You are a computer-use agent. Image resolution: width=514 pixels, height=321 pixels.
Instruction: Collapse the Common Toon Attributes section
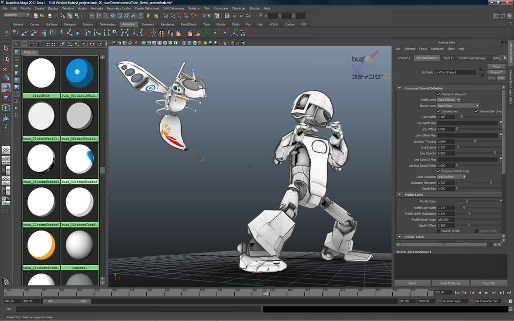[x=400, y=87]
